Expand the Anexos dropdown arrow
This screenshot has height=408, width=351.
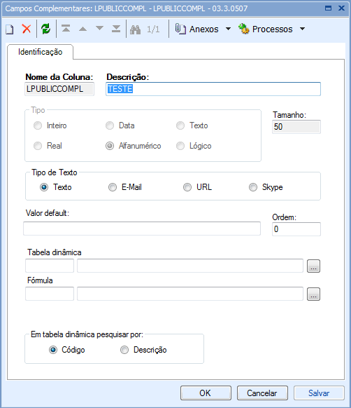click(x=228, y=29)
